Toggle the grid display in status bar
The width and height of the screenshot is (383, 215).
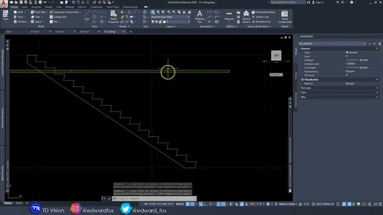[x=188, y=204]
